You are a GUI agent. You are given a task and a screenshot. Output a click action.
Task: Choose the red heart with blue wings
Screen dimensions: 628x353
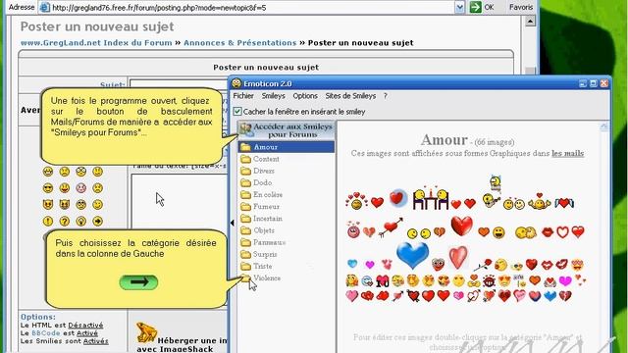564,203
